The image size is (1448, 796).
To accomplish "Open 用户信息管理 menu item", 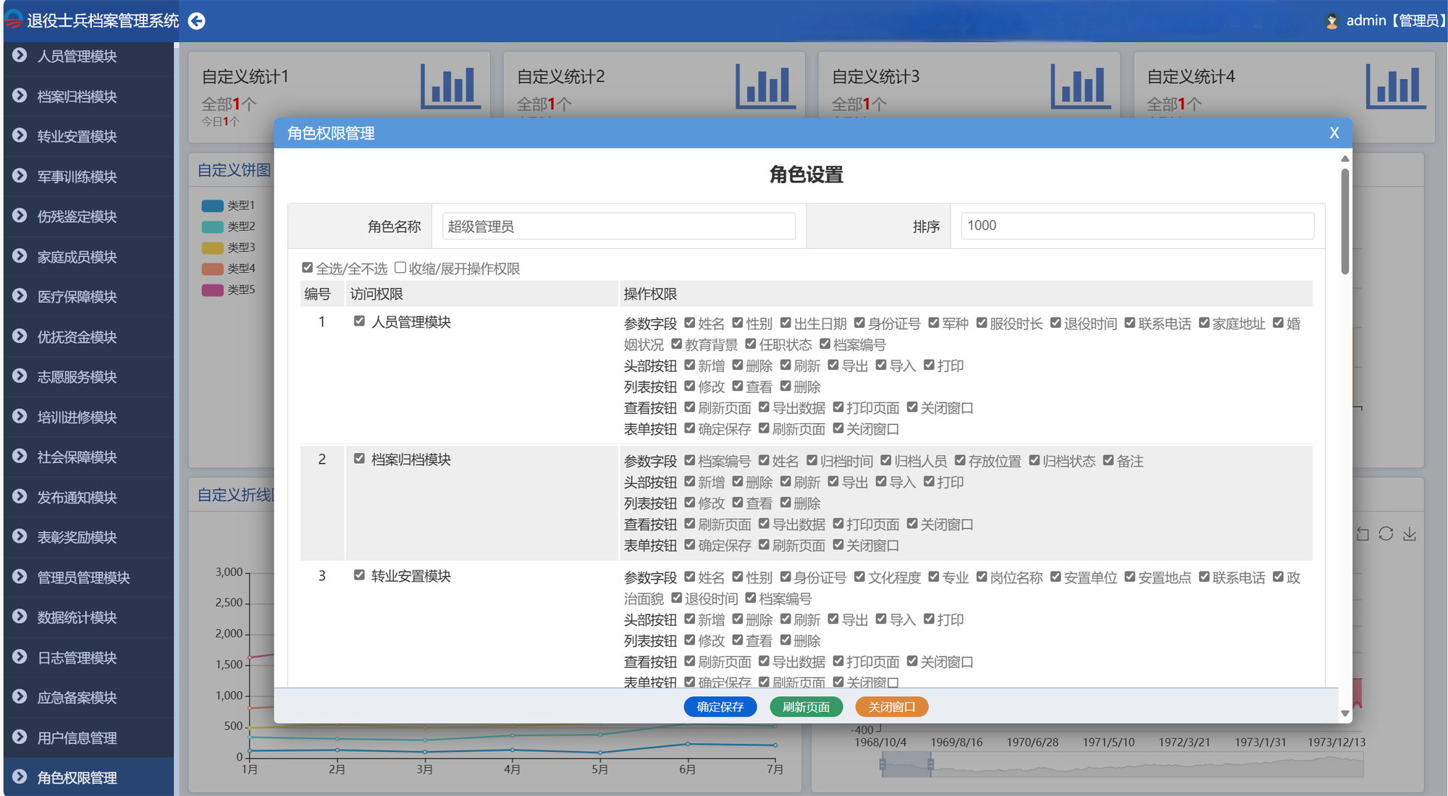I will pyautogui.click(x=77, y=738).
